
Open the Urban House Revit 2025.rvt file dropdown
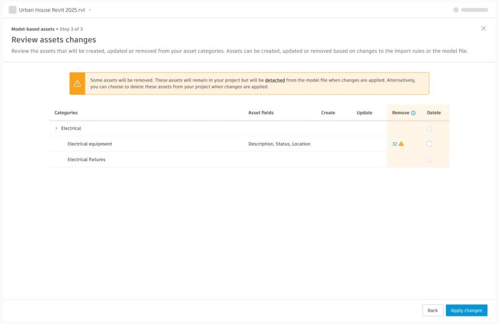tap(90, 9)
